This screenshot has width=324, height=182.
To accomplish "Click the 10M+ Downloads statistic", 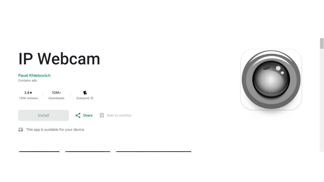I will [x=56, y=95].
